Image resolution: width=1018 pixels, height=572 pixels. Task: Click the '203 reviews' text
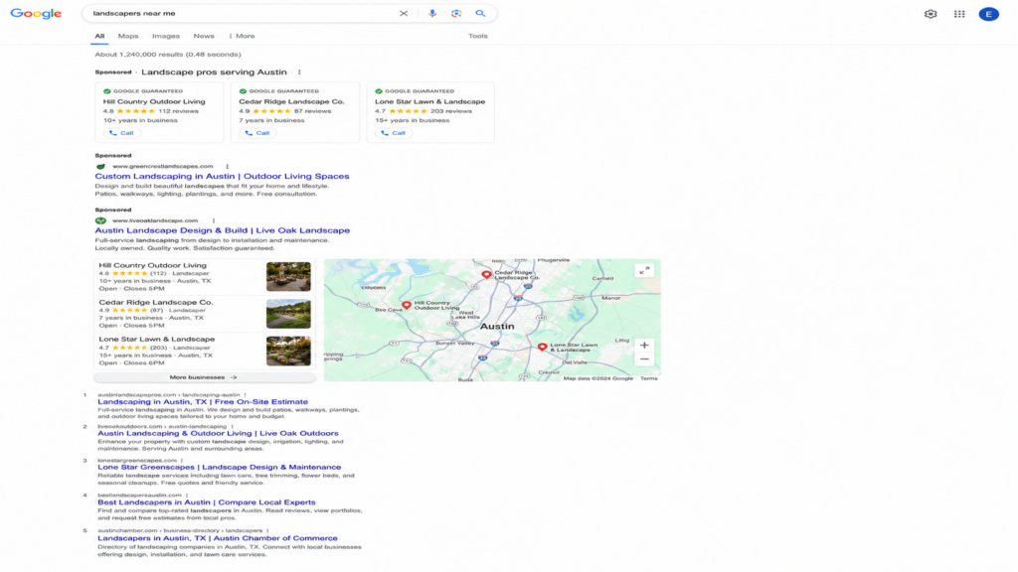click(x=451, y=111)
